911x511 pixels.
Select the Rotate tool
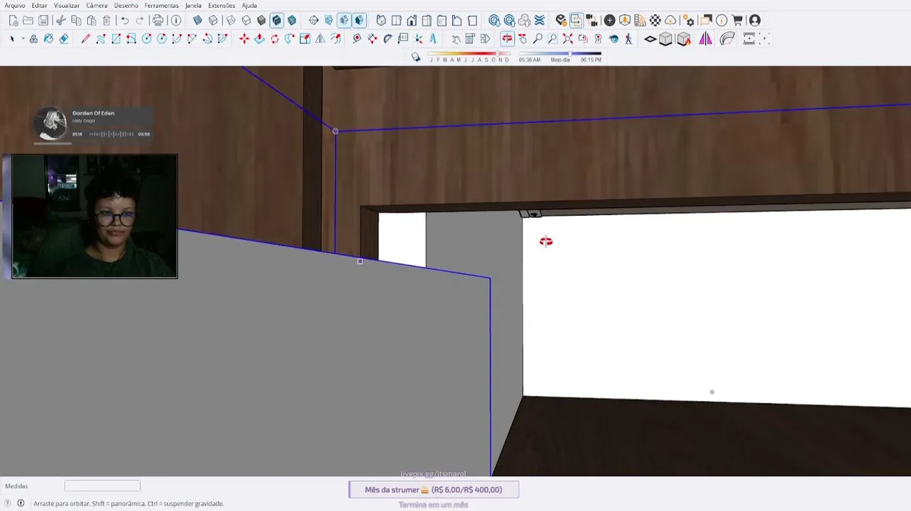pyautogui.click(x=275, y=39)
